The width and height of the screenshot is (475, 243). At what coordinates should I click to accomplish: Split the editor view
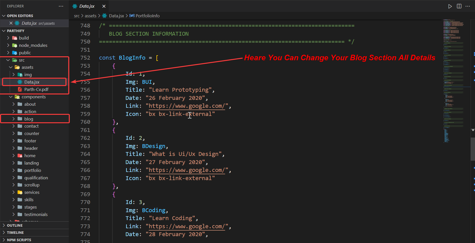(459, 6)
